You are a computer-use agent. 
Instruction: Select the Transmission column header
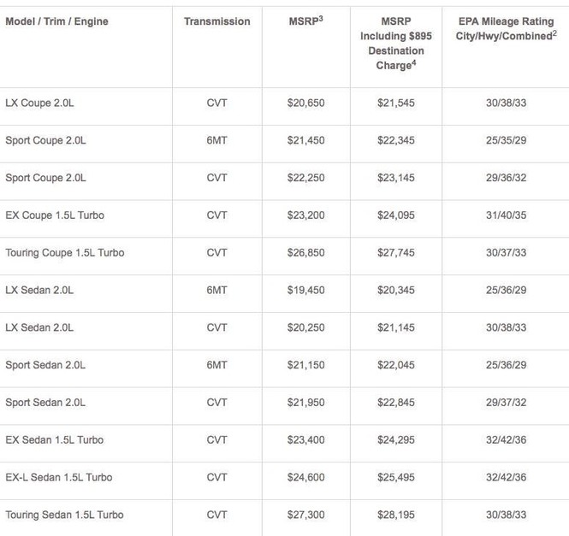pyautogui.click(x=217, y=21)
